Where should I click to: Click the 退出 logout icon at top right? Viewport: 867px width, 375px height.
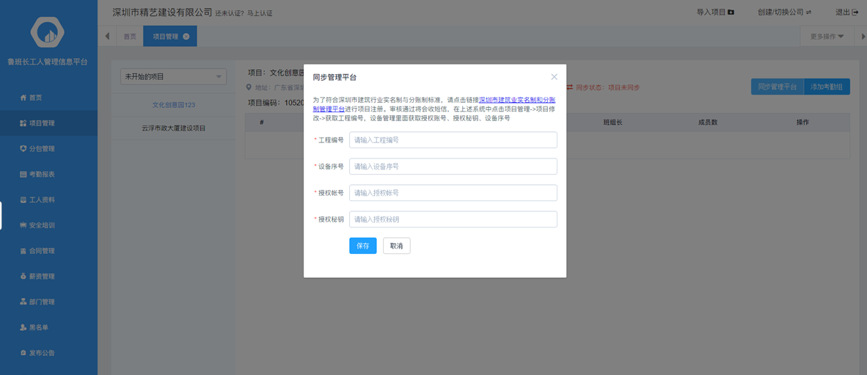[x=855, y=12]
